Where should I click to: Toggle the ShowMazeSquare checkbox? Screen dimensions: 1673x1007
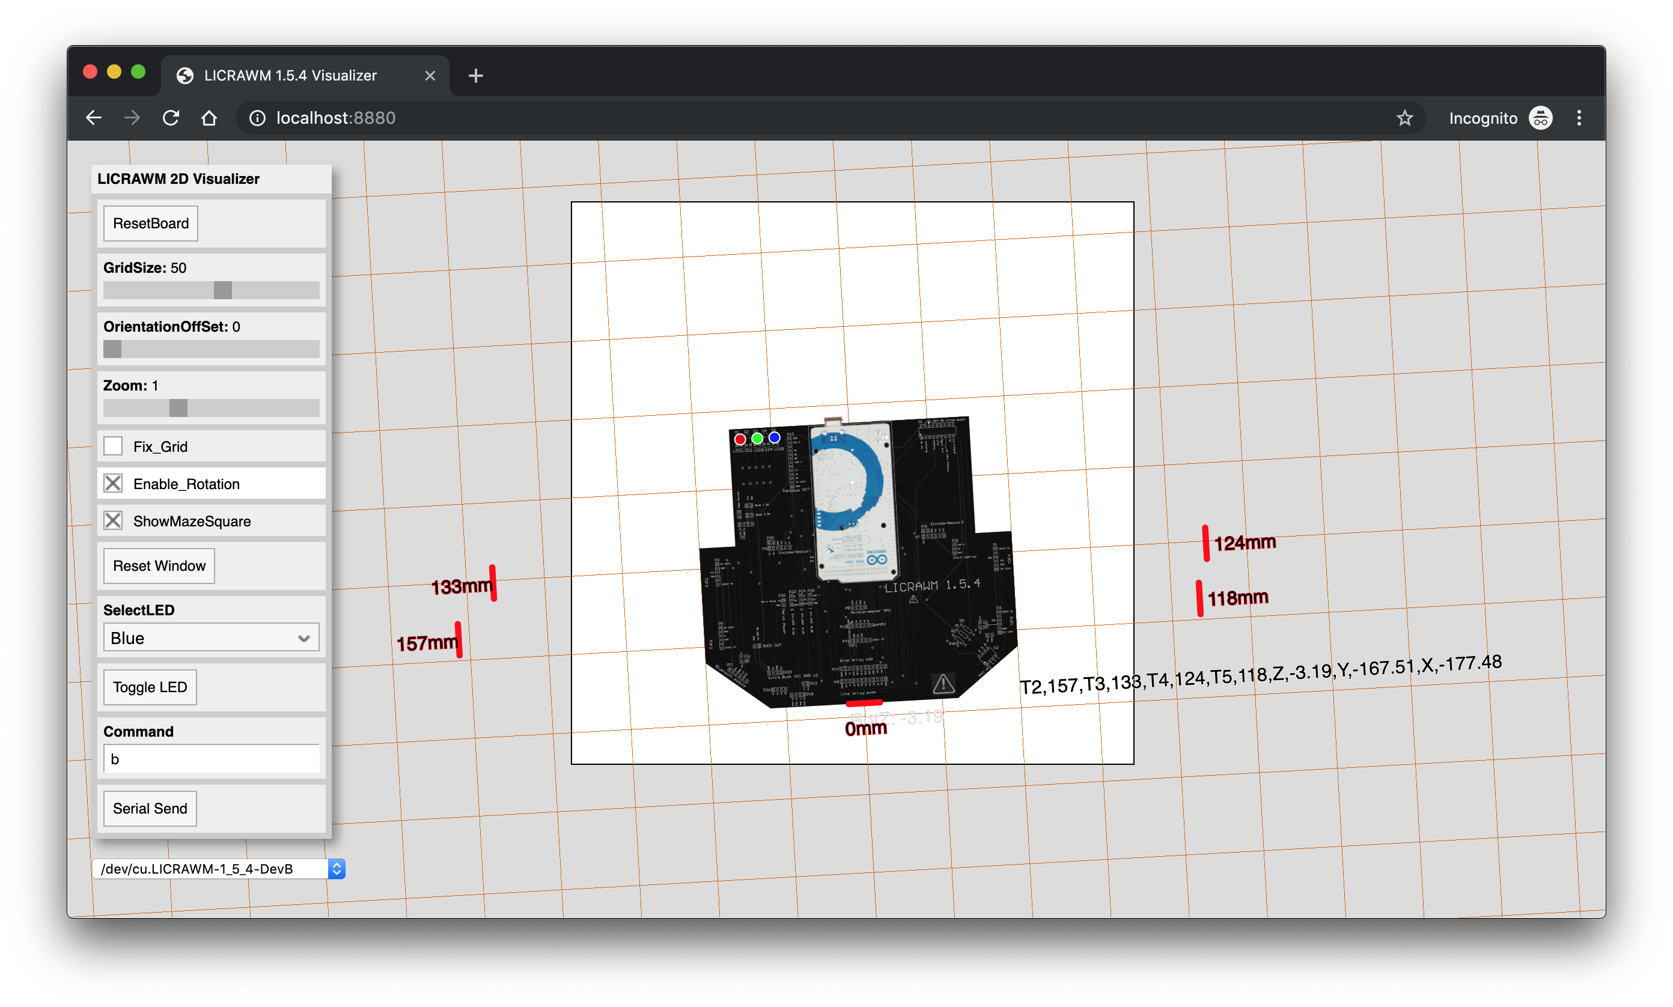pyautogui.click(x=114, y=521)
